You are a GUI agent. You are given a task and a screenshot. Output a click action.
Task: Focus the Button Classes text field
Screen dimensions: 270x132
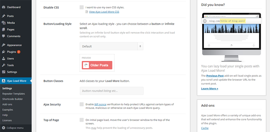(x=112, y=91)
